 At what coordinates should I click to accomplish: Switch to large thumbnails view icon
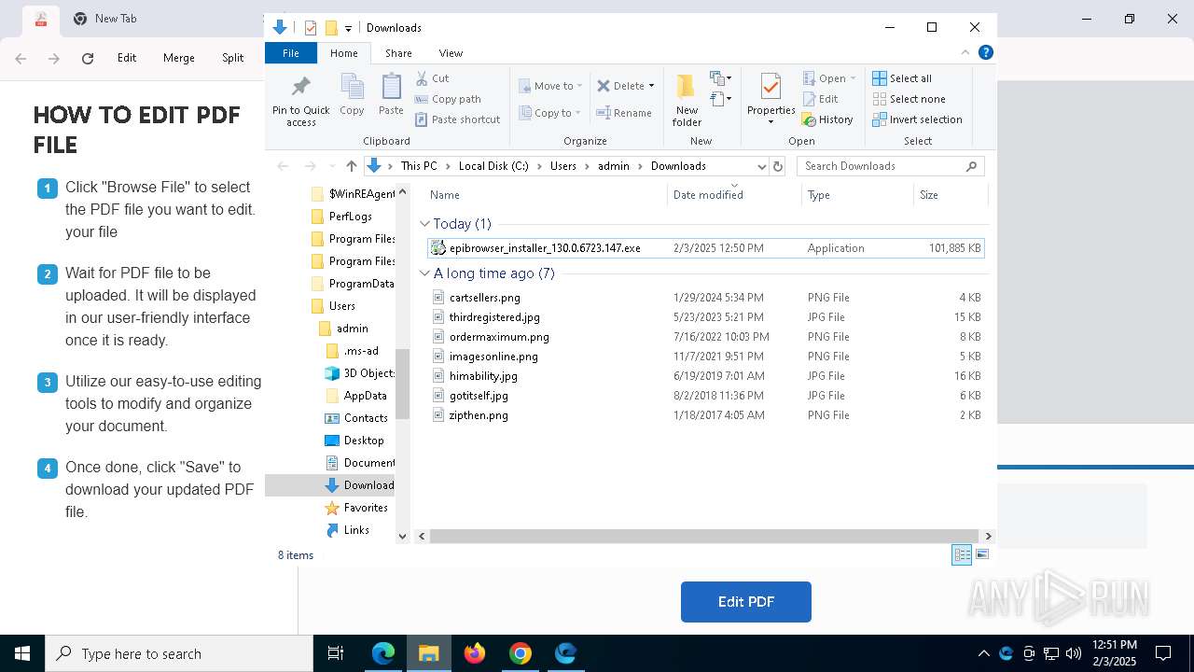pyautogui.click(x=981, y=554)
